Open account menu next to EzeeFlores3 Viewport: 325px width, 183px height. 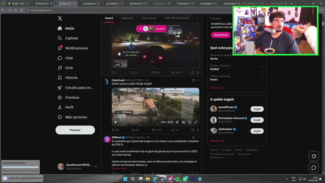point(96,167)
